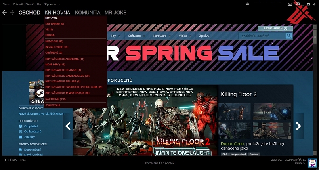Image resolution: width=319 pixels, height=170 pixels.
Task: Expand the Hardware store dropdown
Action: [162, 36]
